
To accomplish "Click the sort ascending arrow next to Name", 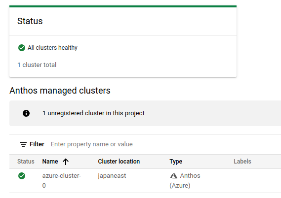I will pyautogui.click(x=66, y=162).
